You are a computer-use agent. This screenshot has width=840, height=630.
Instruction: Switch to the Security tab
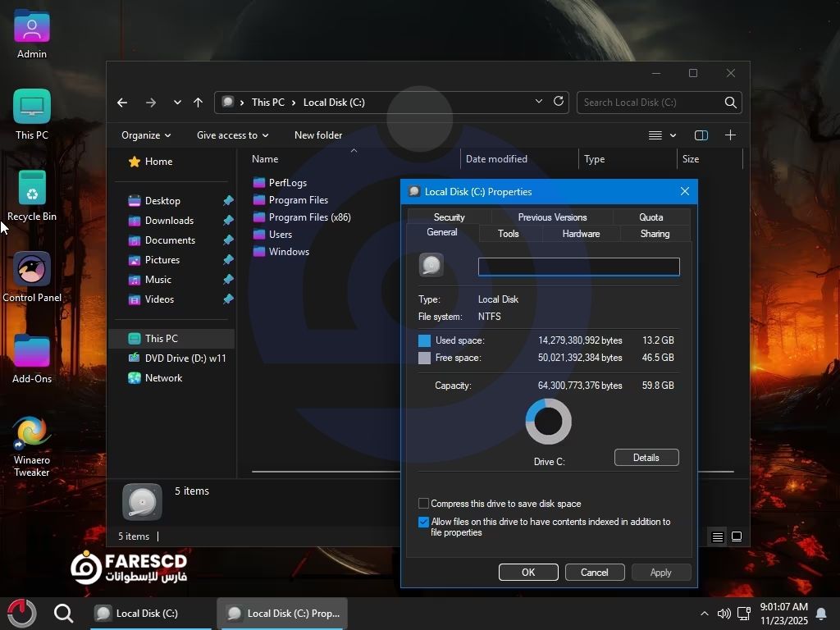(449, 217)
